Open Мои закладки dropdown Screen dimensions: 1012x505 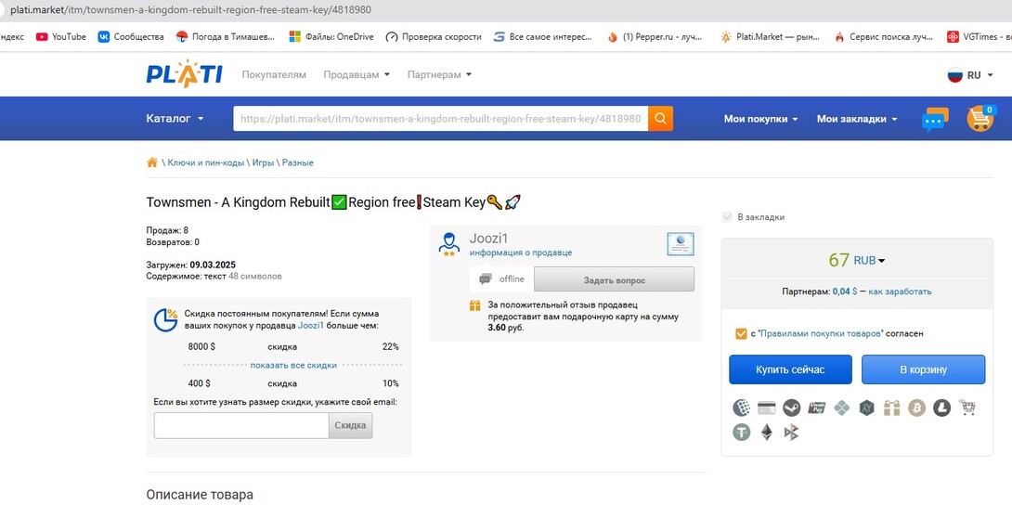coord(857,119)
